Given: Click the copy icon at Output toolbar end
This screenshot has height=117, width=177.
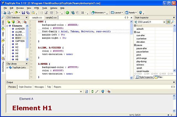Looking at the screenshot, I should (x=109, y=91).
